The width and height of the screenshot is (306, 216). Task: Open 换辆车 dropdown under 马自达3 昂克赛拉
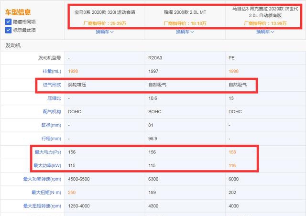pyautogui.click(x=265, y=32)
